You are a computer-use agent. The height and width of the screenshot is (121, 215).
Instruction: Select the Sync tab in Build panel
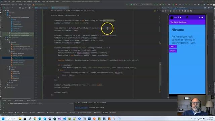(9, 100)
